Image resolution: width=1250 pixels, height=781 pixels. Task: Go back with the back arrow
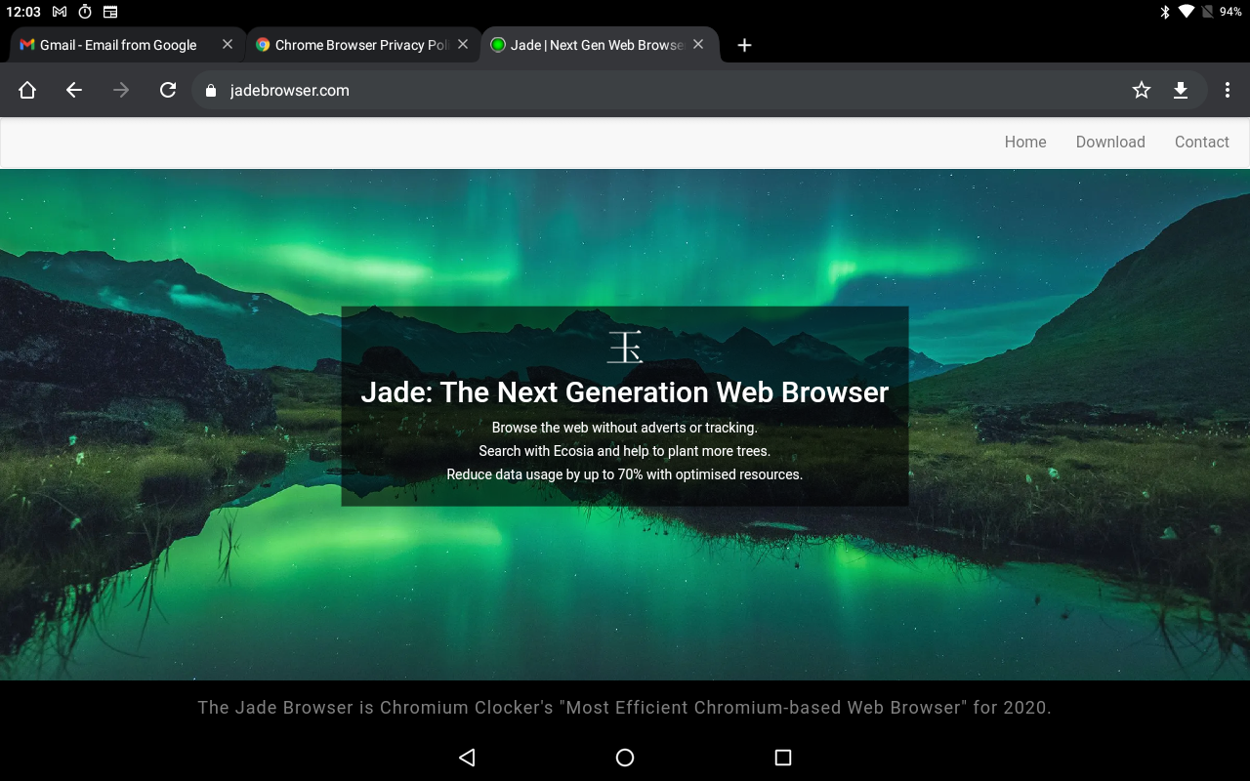(74, 90)
